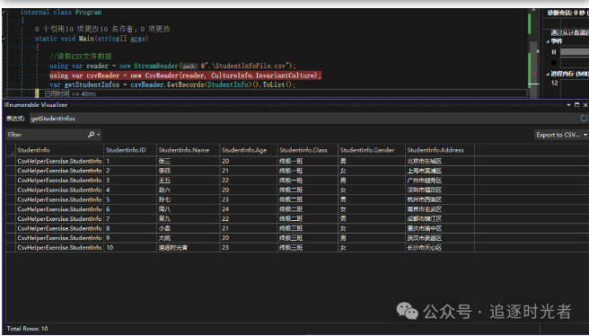Click the getStudentInfos expression field

(x=303, y=119)
